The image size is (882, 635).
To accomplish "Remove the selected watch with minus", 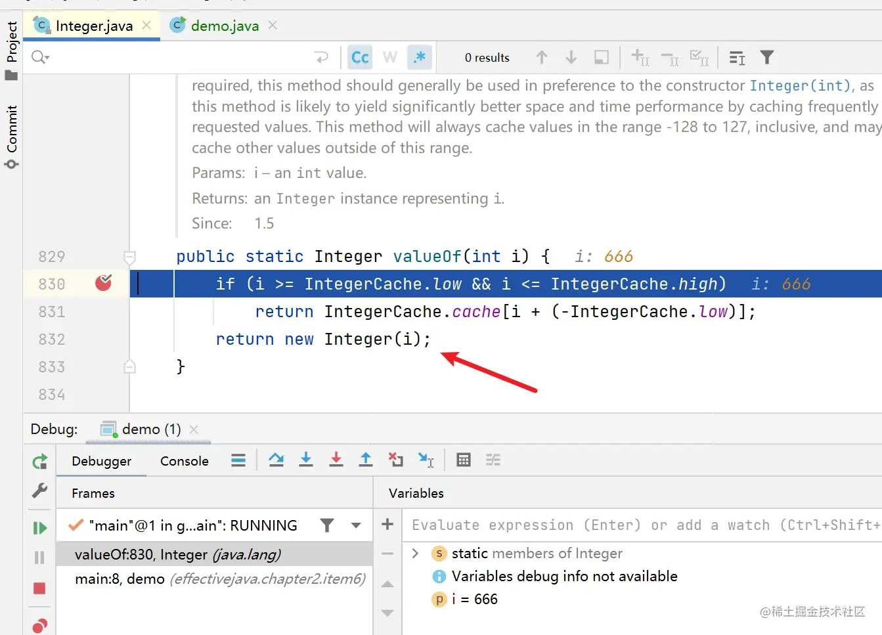I will (387, 554).
